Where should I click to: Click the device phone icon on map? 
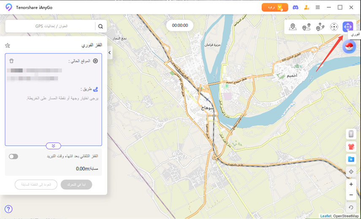(x=351, y=134)
